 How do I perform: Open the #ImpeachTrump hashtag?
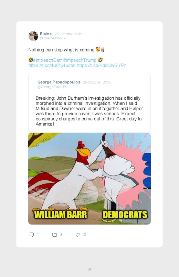click(80, 60)
